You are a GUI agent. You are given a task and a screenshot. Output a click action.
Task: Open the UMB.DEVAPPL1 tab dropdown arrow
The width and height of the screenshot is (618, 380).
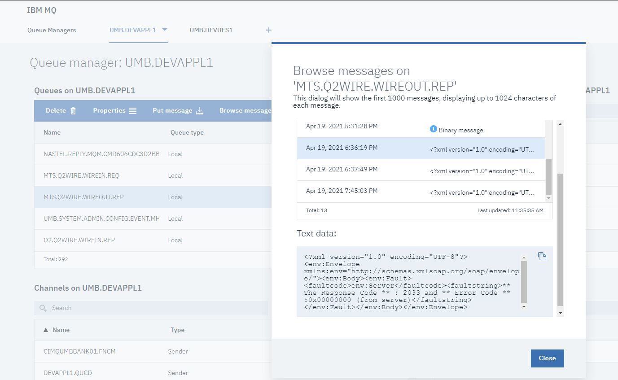164,30
